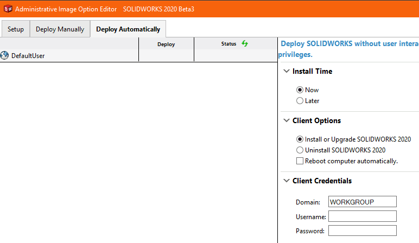Image resolution: width=419 pixels, height=243 pixels.
Task: Click the Client Options heading text
Action: point(316,121)
